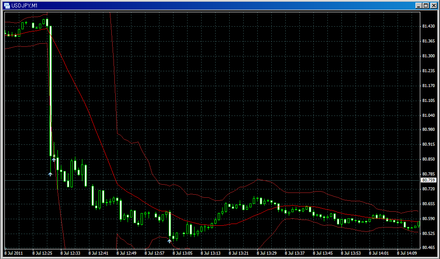
Task: Click the current price label 80.759
Action: (x=428, y=180)
